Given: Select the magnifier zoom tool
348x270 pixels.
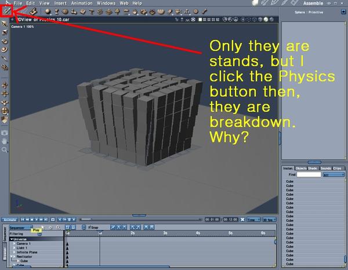Looking at the screenshot, I should (x=5, y=150).
